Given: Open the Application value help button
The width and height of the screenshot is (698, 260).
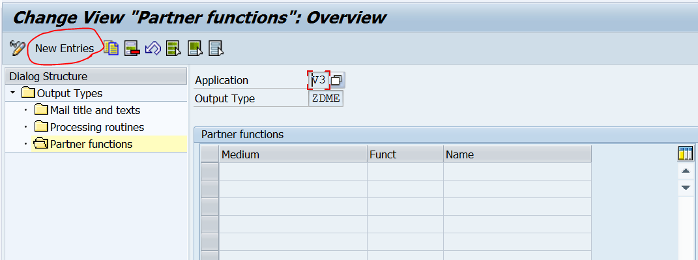Looking at the screenshot, I should [x=338, y=80].
